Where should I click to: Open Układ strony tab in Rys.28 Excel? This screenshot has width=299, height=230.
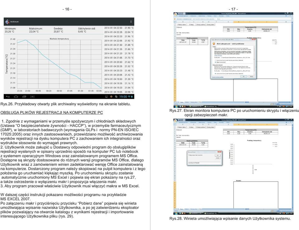pos(202,122)
